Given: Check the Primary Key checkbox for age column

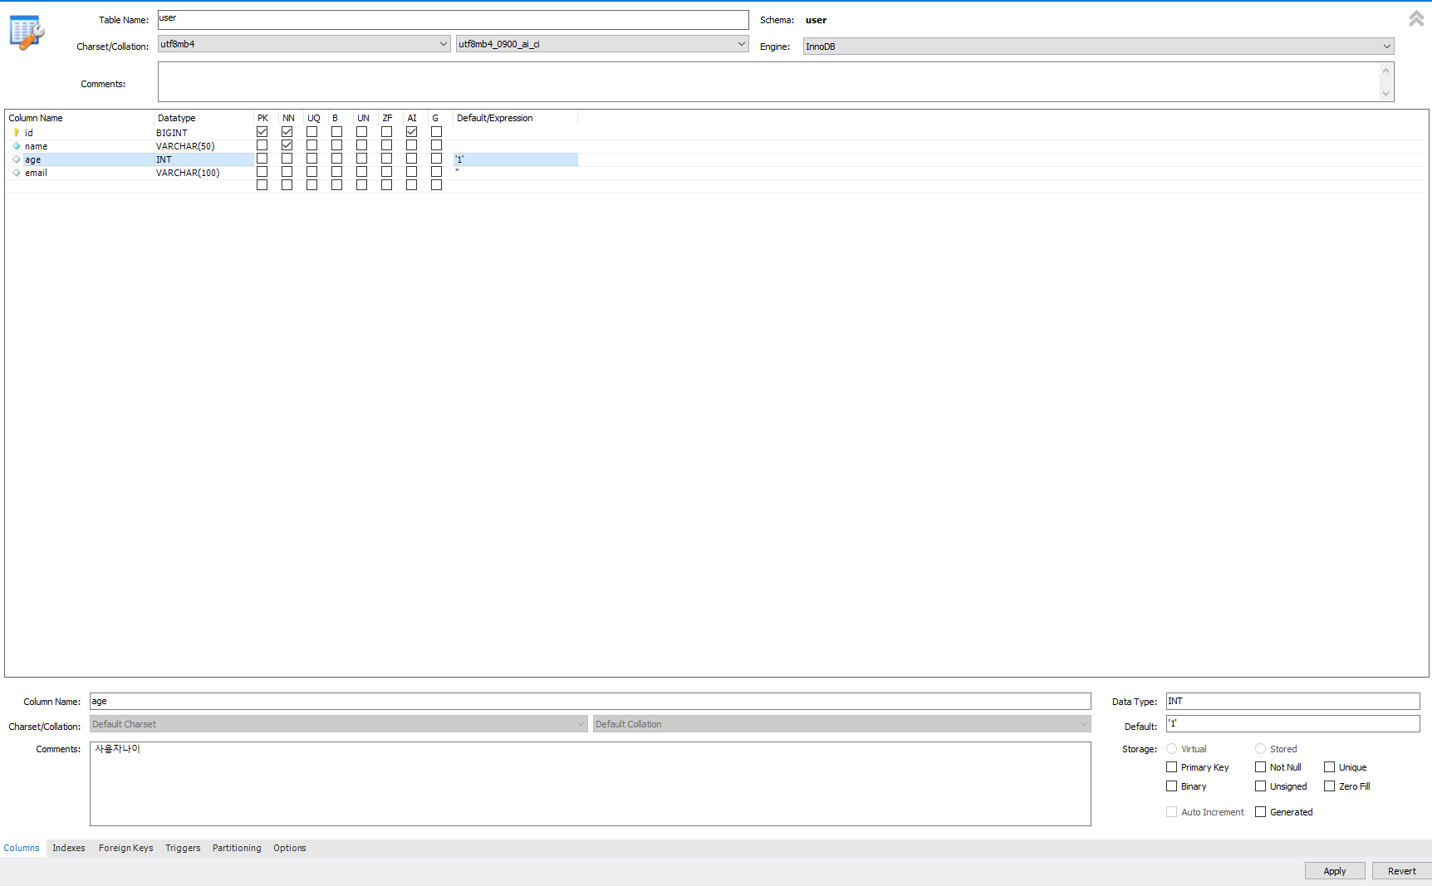Looking at the screenshot, I should point(1171,766).
